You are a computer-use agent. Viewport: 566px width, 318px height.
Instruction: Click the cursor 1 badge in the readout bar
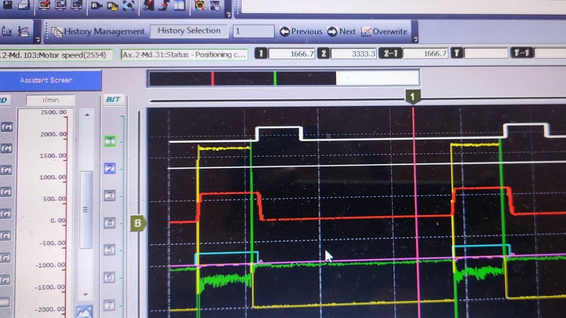click(x=261, y=54)
